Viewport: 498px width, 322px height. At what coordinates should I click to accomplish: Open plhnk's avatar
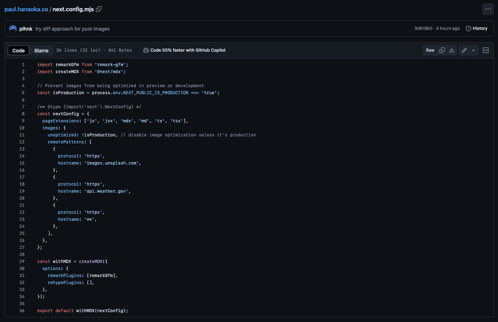[x=13, y=28]
